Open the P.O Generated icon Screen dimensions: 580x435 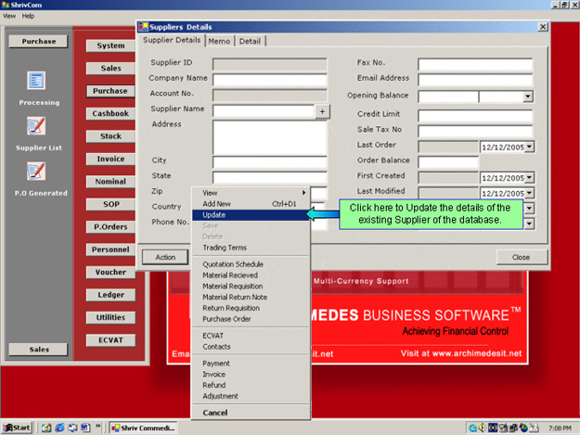(36, 172)
